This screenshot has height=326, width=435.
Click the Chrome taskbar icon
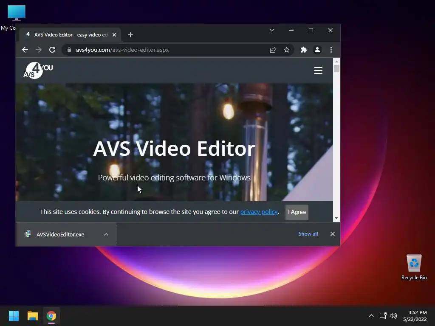[51, 316]
